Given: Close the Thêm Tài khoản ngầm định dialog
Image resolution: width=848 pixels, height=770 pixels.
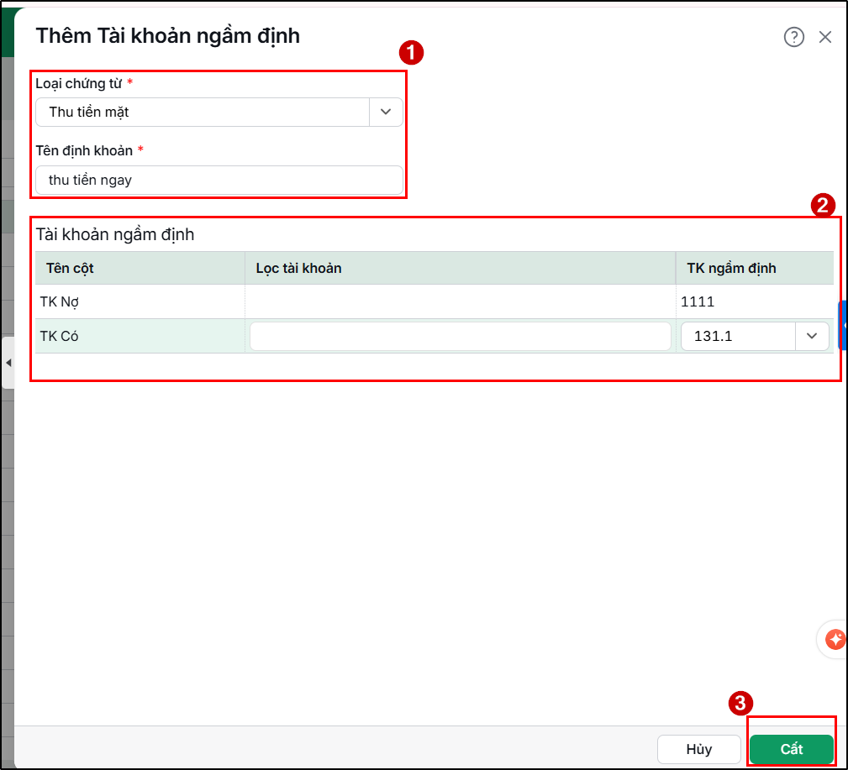Looking at the screenshot, I should coord(824,37).
